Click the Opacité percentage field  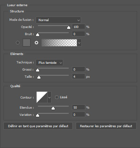pyautogui.click(x=78, y=27)
